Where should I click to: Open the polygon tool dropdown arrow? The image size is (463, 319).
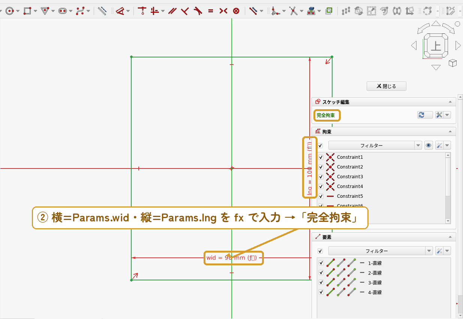click(x=53, y=11)
